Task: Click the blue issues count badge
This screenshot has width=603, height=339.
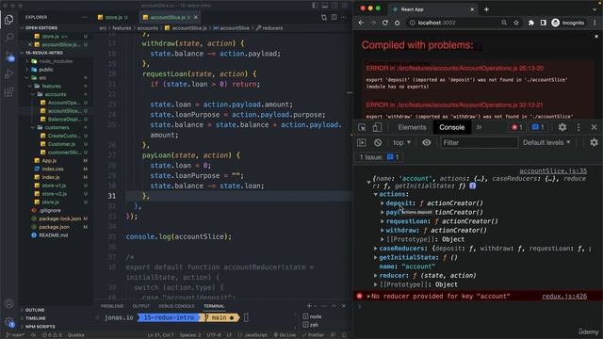Action: (538, 127)
